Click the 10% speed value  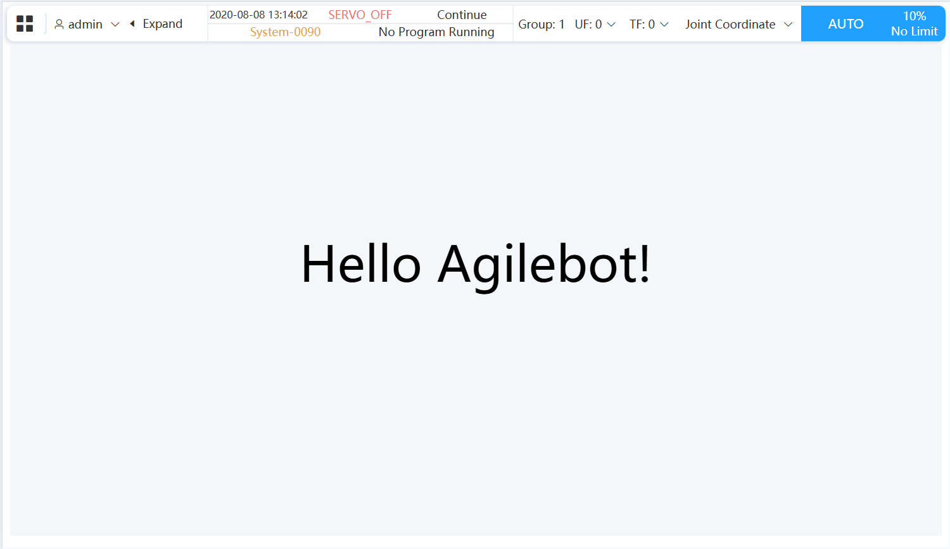(914, 16)
